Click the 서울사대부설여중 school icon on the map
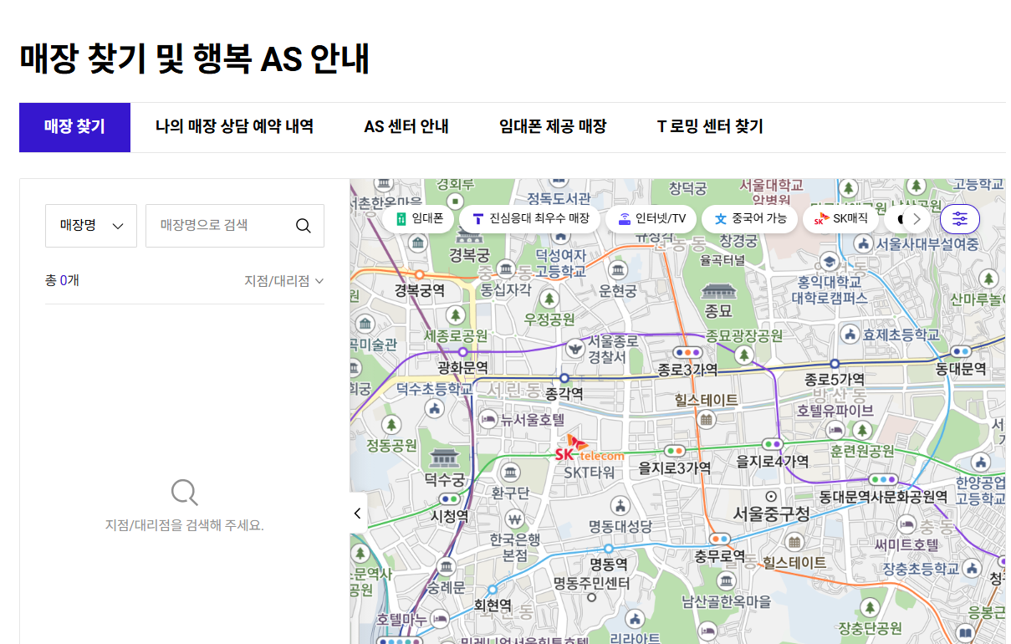 click(864, 243)
